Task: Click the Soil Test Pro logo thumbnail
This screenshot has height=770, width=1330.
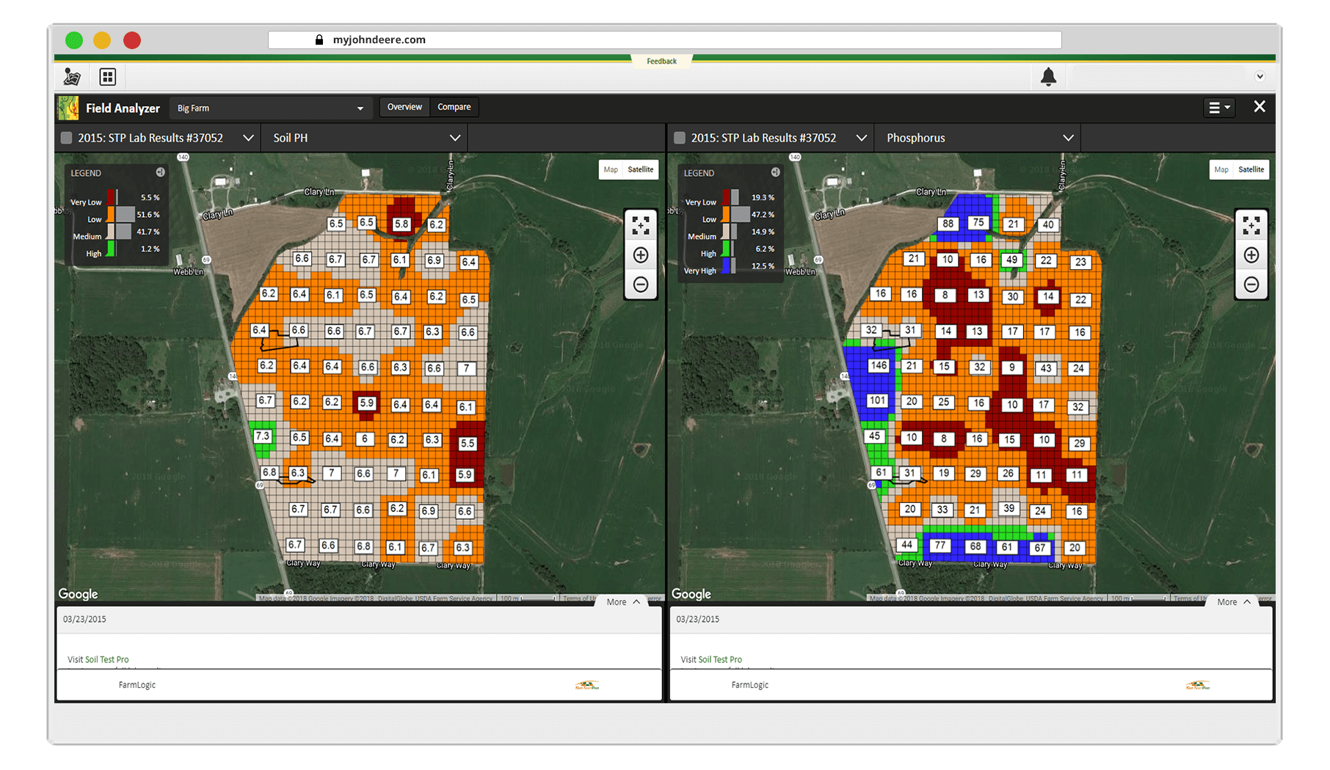Action: point(585,685)
